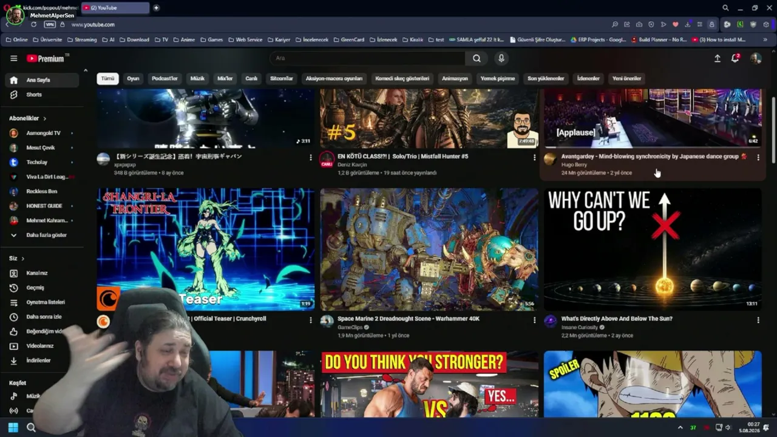Select the Podcast'ler filter chip
This screenshot has width=777, height=437.
165,78
